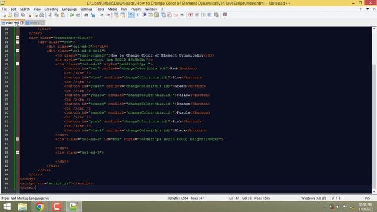The height and width of the screenshot is (212, 377).
Task: Open the Function List panel icon
Action: tap(170, 15)
